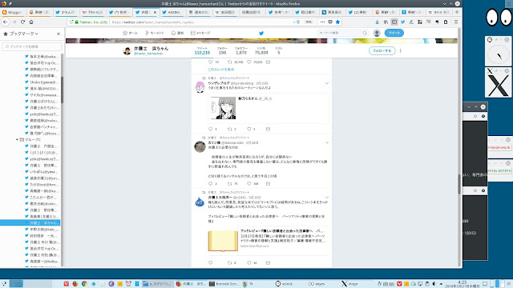Image resolution: width=513 pixels, height=288 pixels.
Task: Switch to the AKIMA browser tab
Action: pos(173,12)
